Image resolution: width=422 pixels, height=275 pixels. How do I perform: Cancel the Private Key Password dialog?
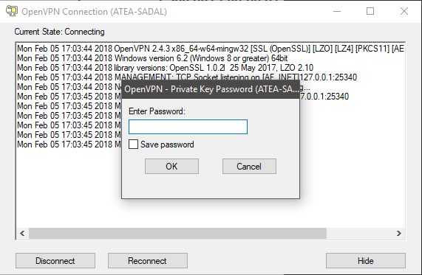(249, 166)
